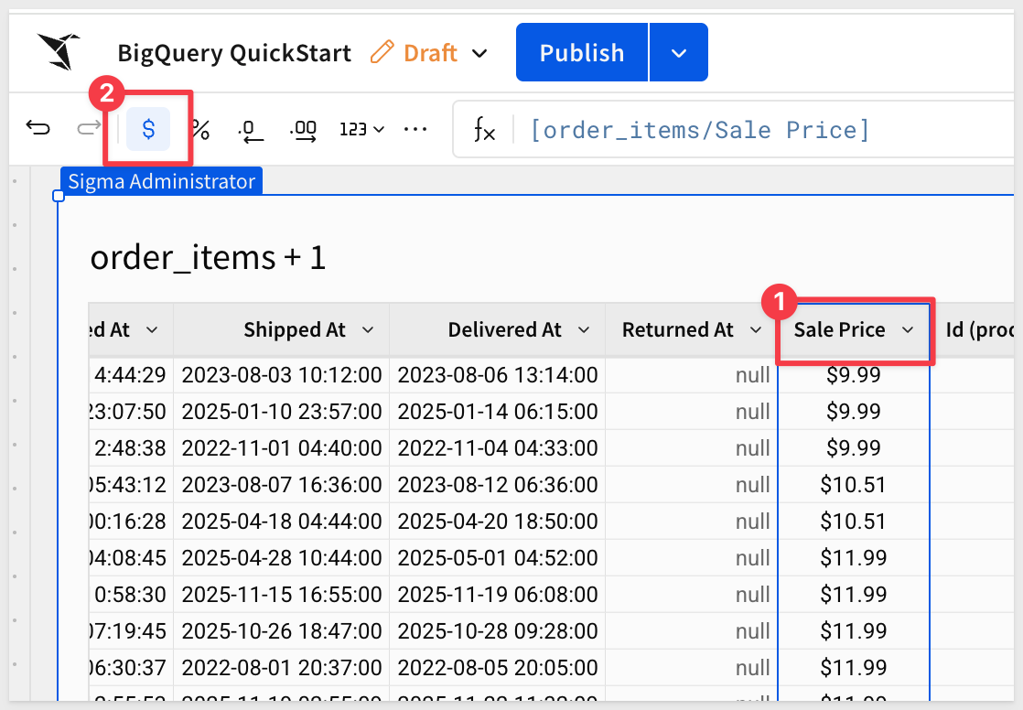1023x710 pixels.
Task: Open Returned At column menu arrow
Action: [757, 330]
